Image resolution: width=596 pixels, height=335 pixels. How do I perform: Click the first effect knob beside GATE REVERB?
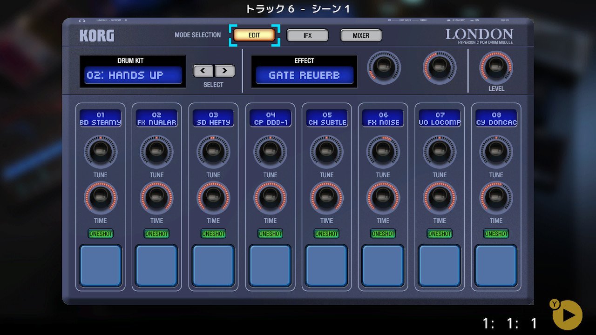tap(384, 67)
